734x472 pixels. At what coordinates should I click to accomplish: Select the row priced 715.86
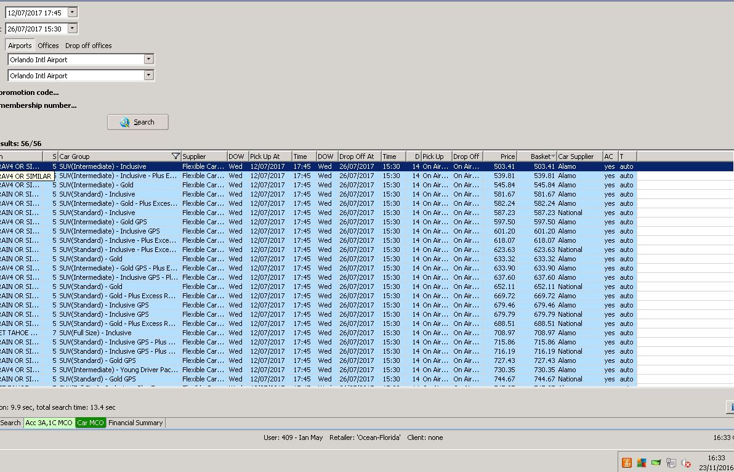(x=318, y=343)
